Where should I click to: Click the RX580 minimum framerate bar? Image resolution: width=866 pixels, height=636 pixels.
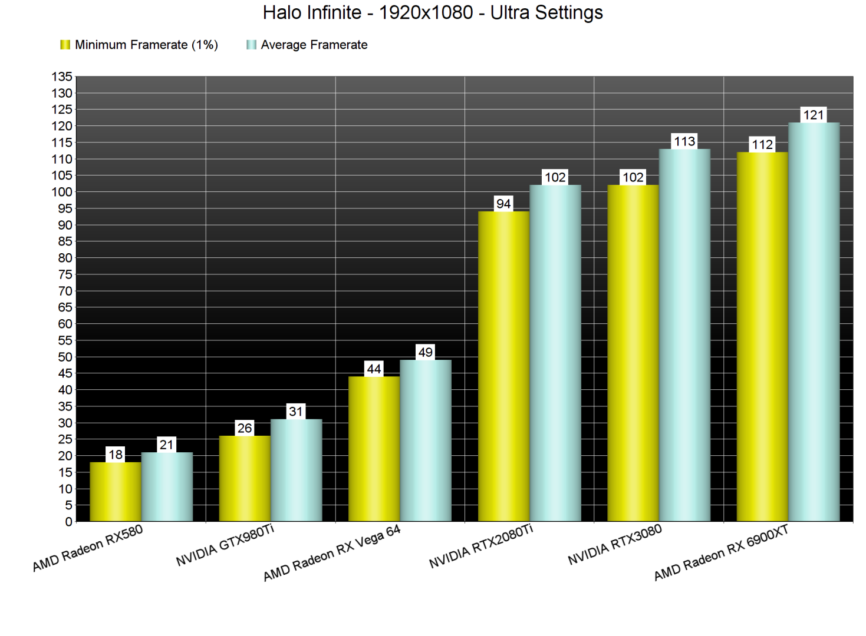(x=115, y=492)
